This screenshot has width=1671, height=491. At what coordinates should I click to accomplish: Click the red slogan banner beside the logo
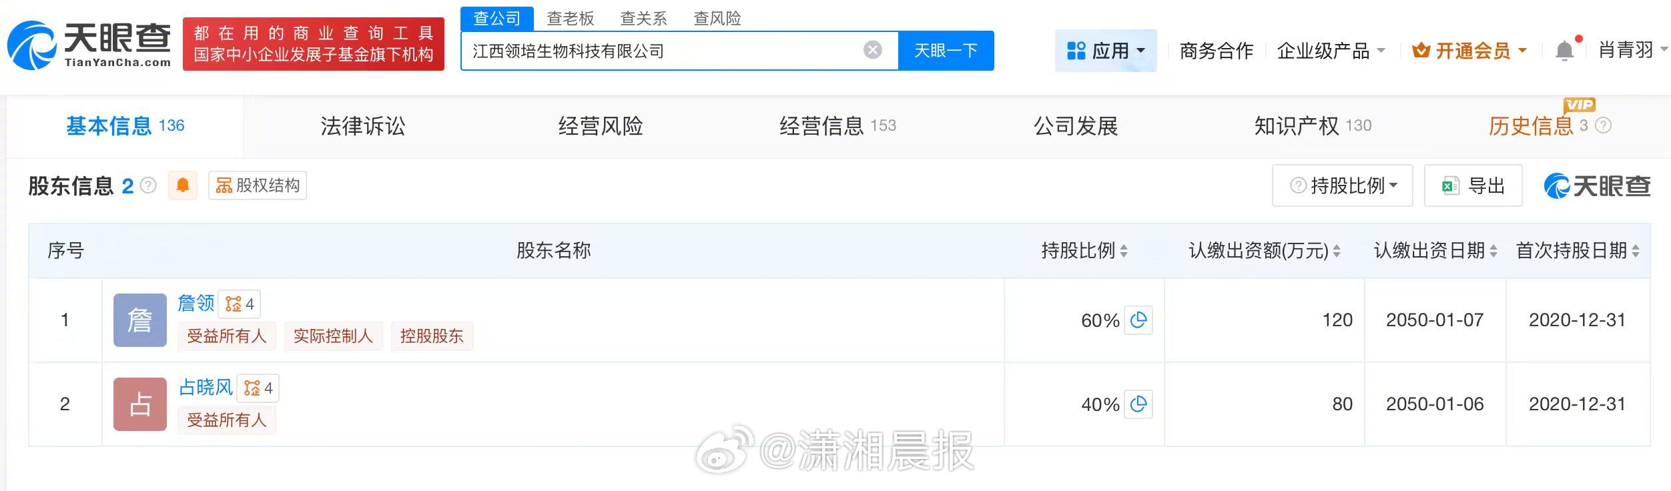coord(314,44)
